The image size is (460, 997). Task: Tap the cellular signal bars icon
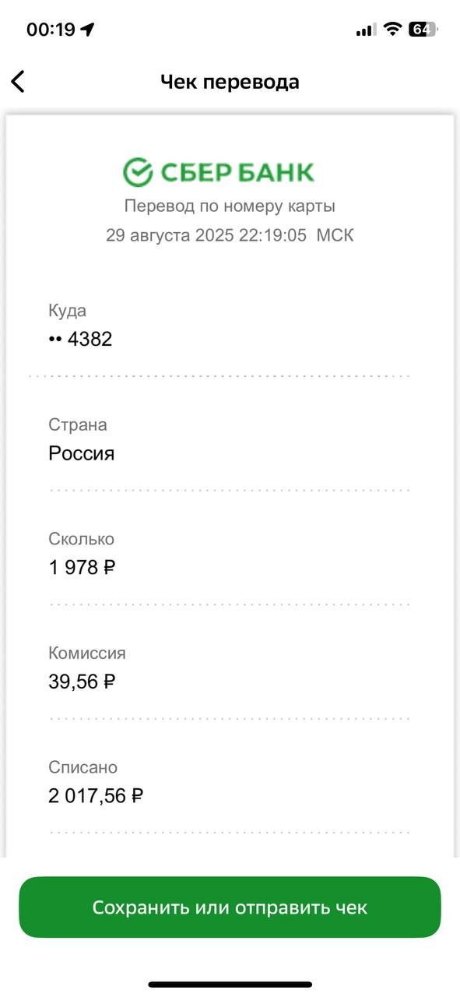(365, 30)
